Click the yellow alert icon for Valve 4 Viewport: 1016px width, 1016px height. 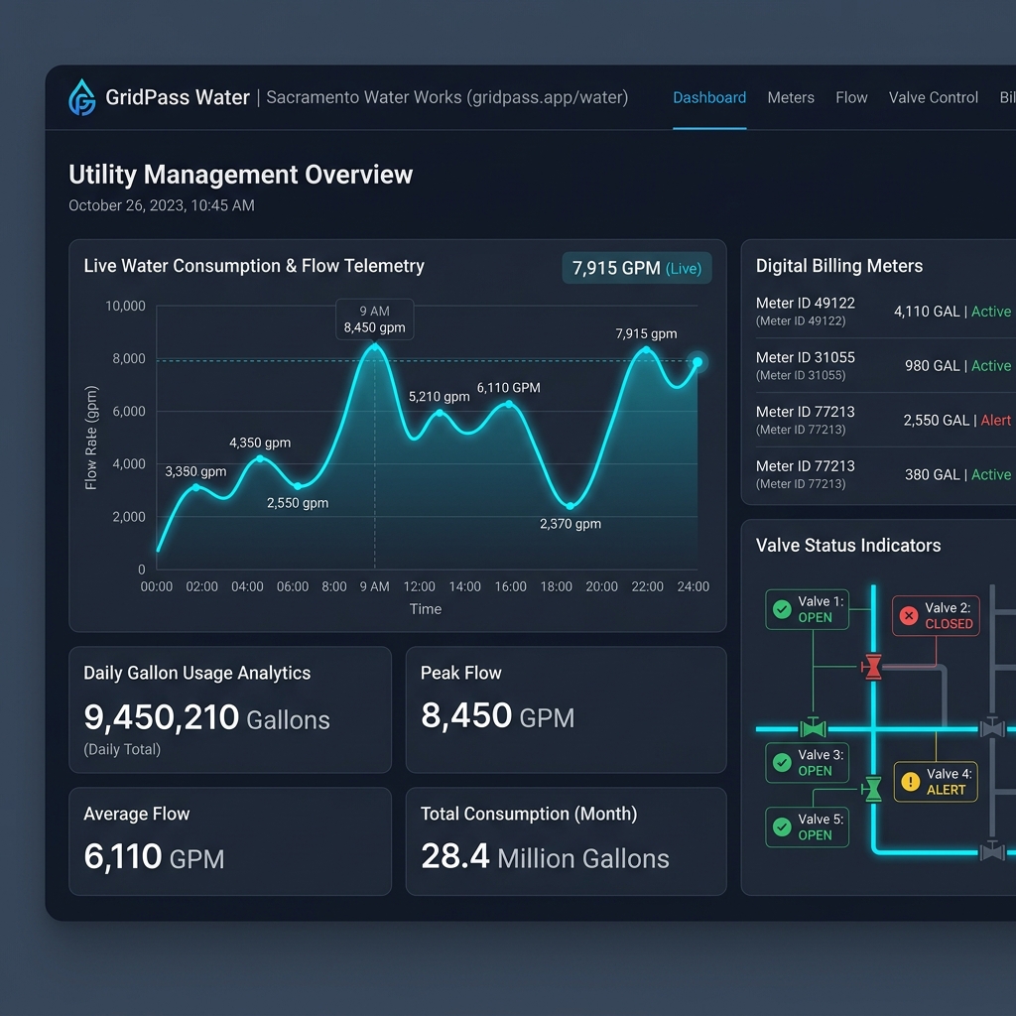coord(911,782)
